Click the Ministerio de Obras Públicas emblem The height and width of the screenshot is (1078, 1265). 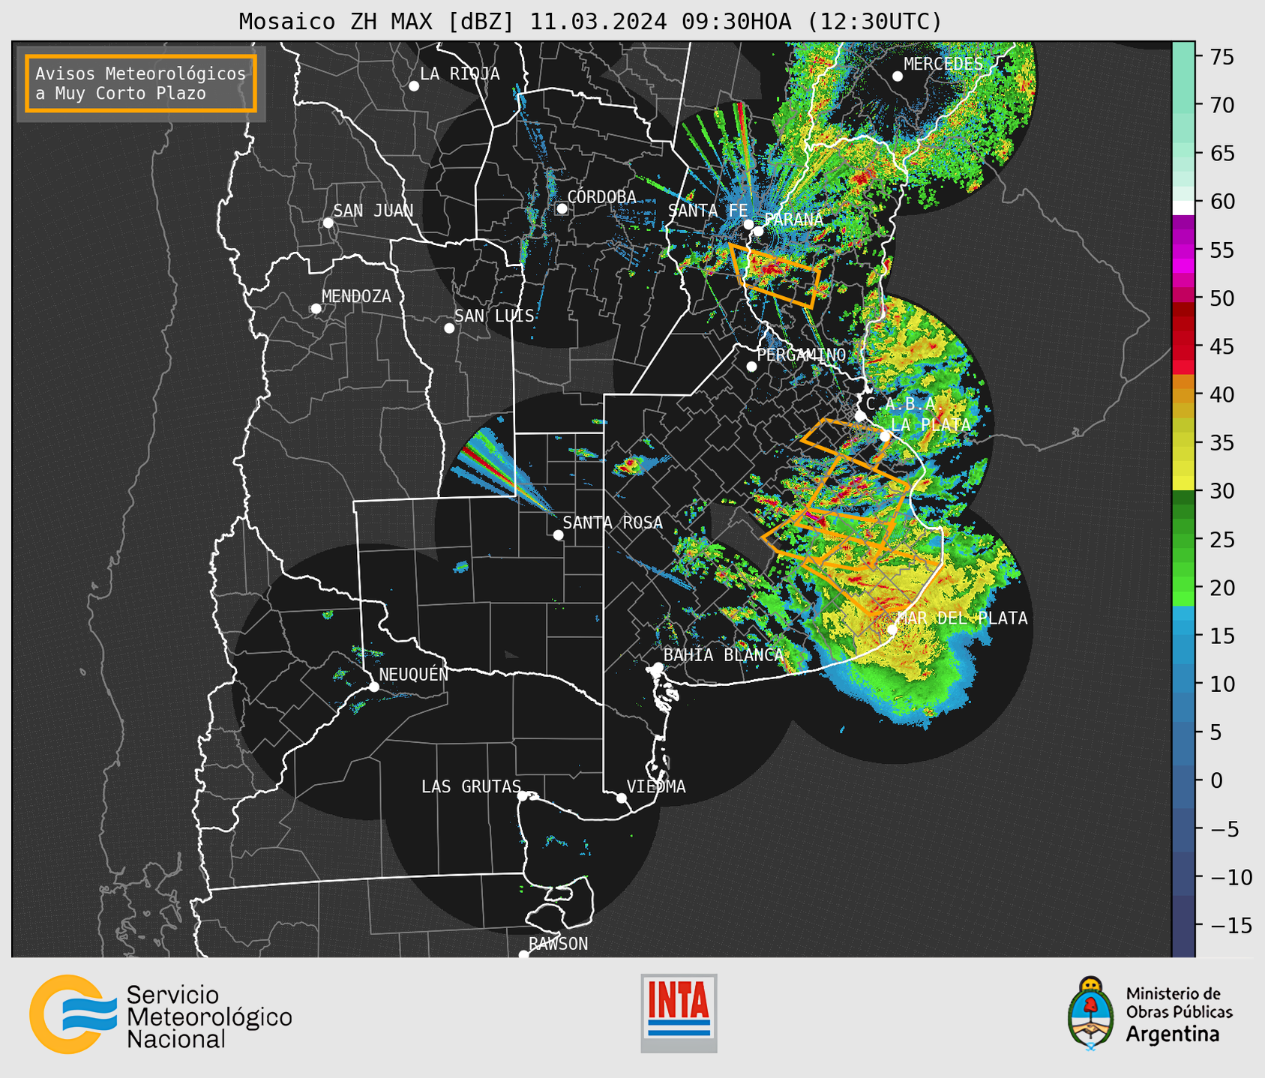(x=1090, y=1013)
